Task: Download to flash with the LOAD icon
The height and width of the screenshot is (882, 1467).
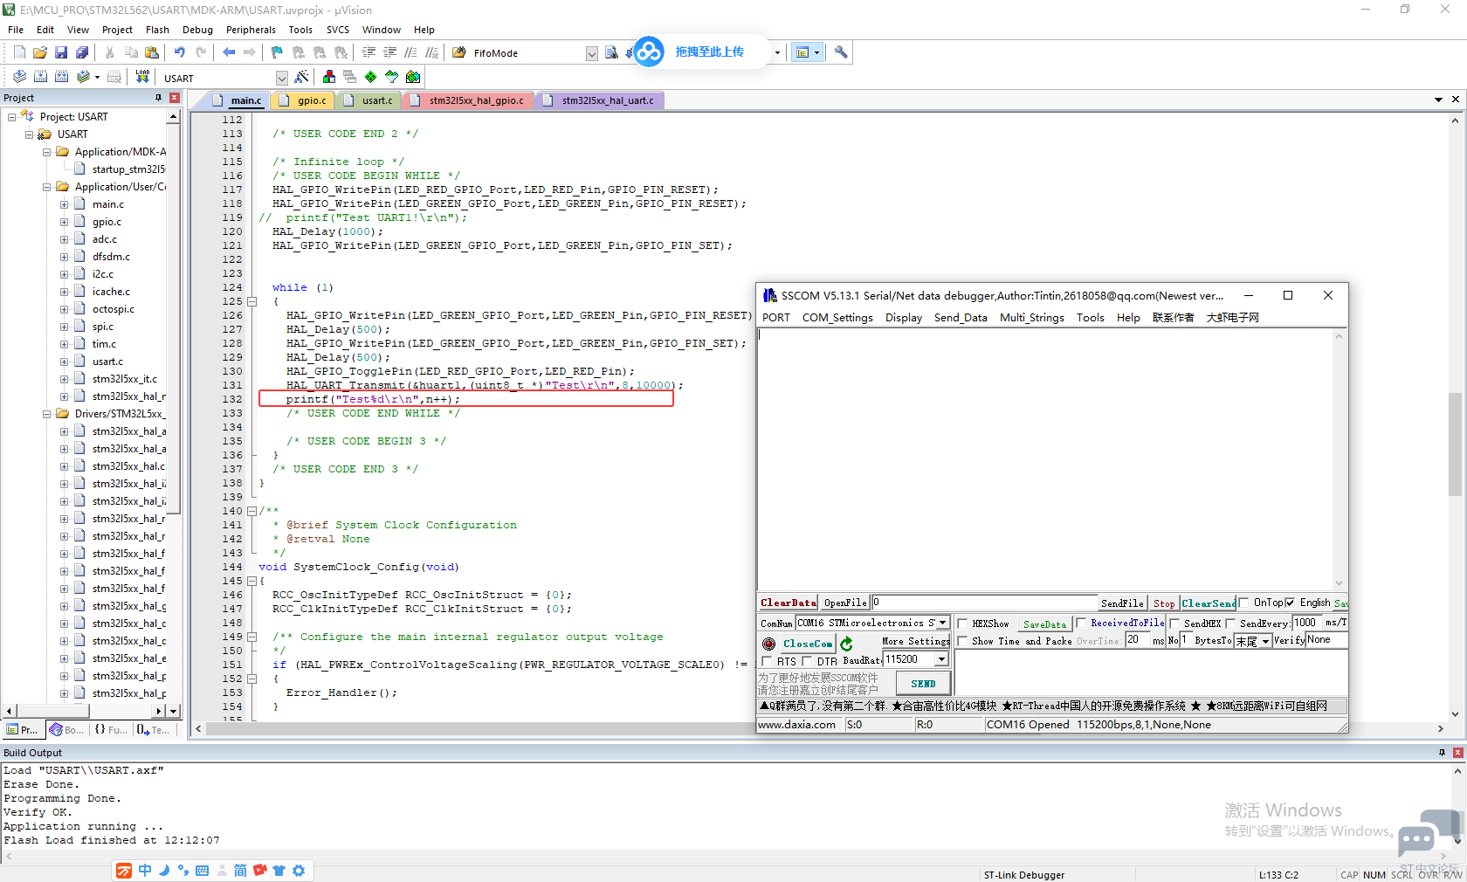Action: 142,77
